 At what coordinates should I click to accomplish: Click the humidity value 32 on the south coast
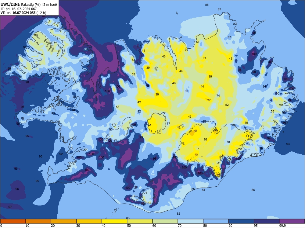(x=218, y=175)
